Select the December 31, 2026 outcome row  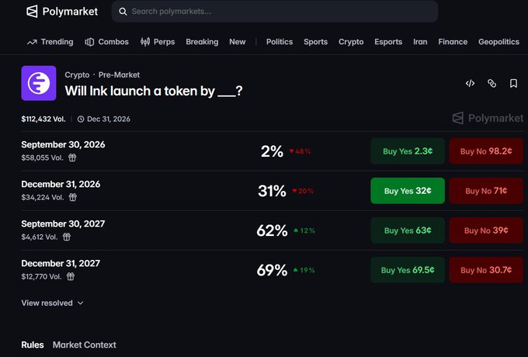tap(272, 191)
